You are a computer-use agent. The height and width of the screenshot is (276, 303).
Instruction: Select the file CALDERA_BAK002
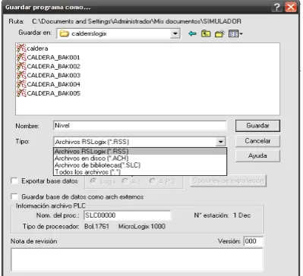tap(53, 66)
